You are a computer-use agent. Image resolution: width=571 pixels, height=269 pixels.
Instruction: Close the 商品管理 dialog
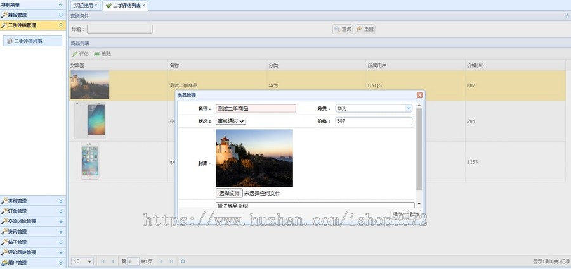point(419,95)
